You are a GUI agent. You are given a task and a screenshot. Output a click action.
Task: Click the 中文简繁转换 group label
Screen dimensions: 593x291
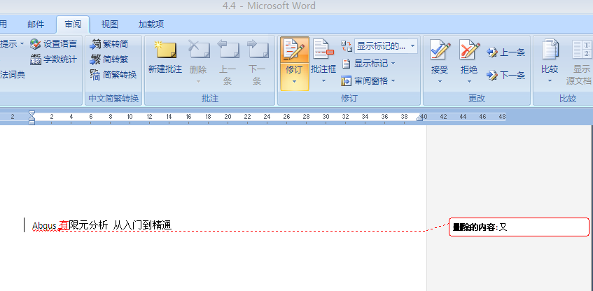tap(113, 99)
